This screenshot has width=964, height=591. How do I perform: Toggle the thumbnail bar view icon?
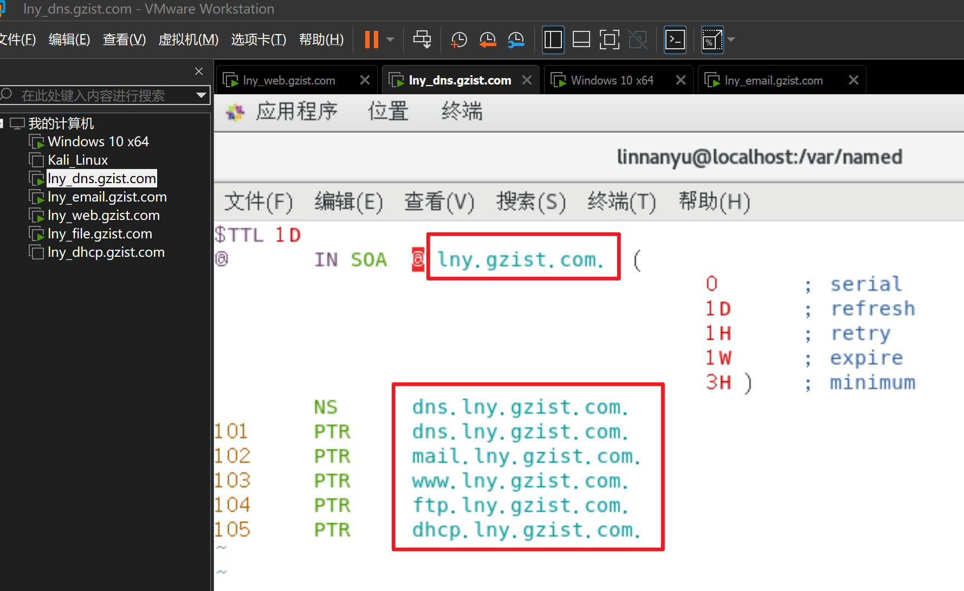tap(581, 40)
